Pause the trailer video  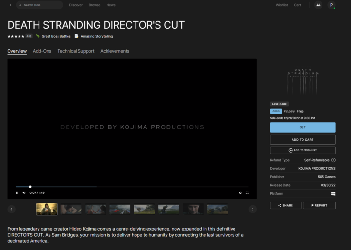(17, 193)
